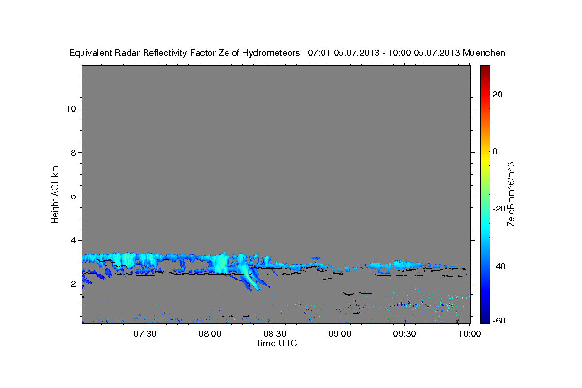The height and width of the screenshot is (388, 582).
Task: Click the 08:30 time tick label
Action: (x=275, y=334)
